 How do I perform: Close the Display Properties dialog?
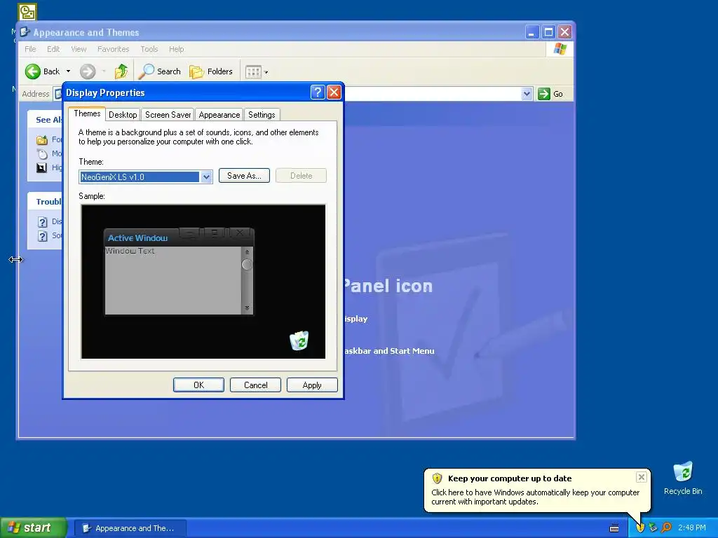tap(334, 92)
